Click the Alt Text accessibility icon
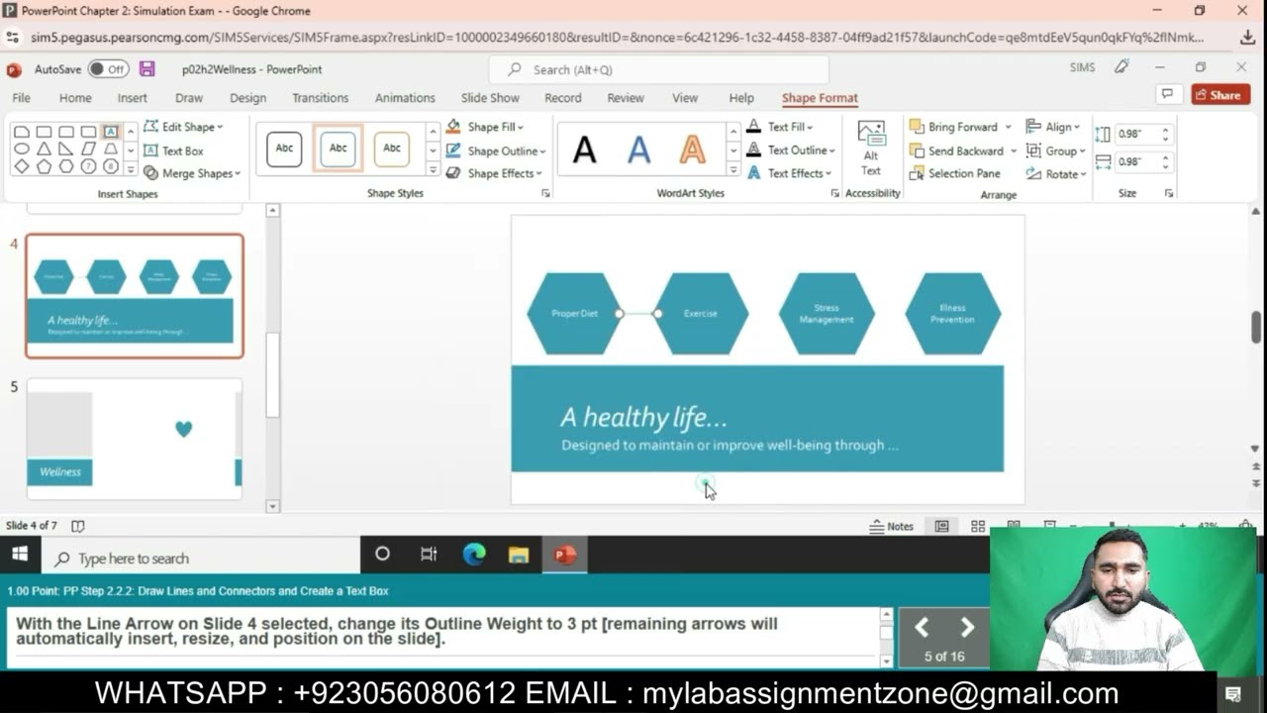This screenshot has height=713, width=1267. [871, 149]
